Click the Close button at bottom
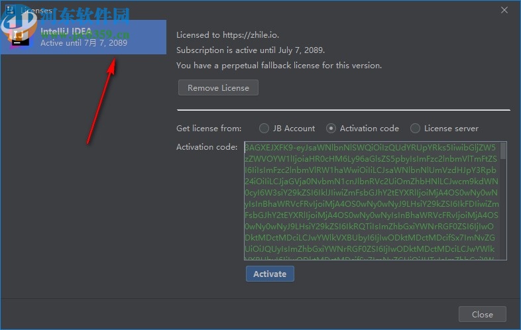Viewport: 521px width, 330px height. pos(483,314)
